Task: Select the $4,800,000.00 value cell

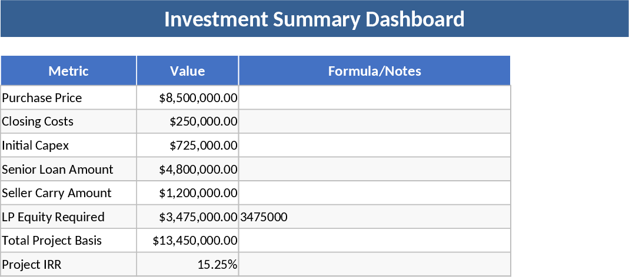Action: coord(187,169)
